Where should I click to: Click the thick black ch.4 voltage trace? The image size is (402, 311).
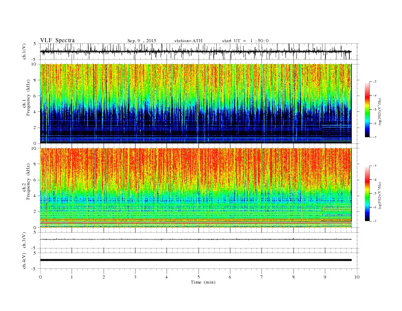(195, 260)
